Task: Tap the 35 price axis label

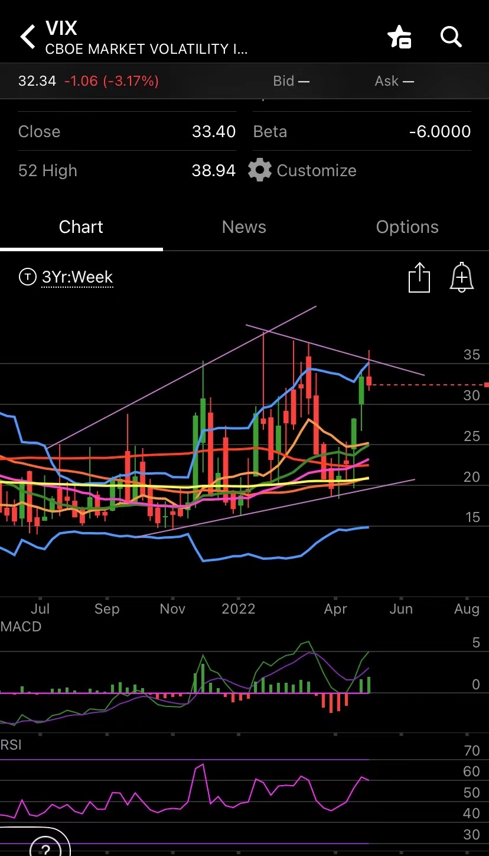Action: click(472, 355)
